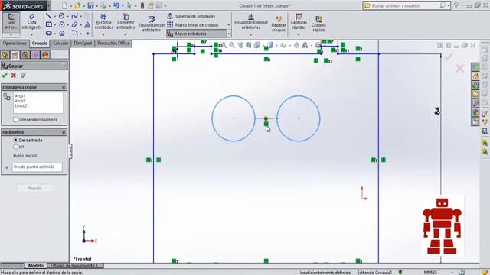This screenshot has height=275, width=490.
Task: Click the Copiar help question mark
Action: pos(64,66)
